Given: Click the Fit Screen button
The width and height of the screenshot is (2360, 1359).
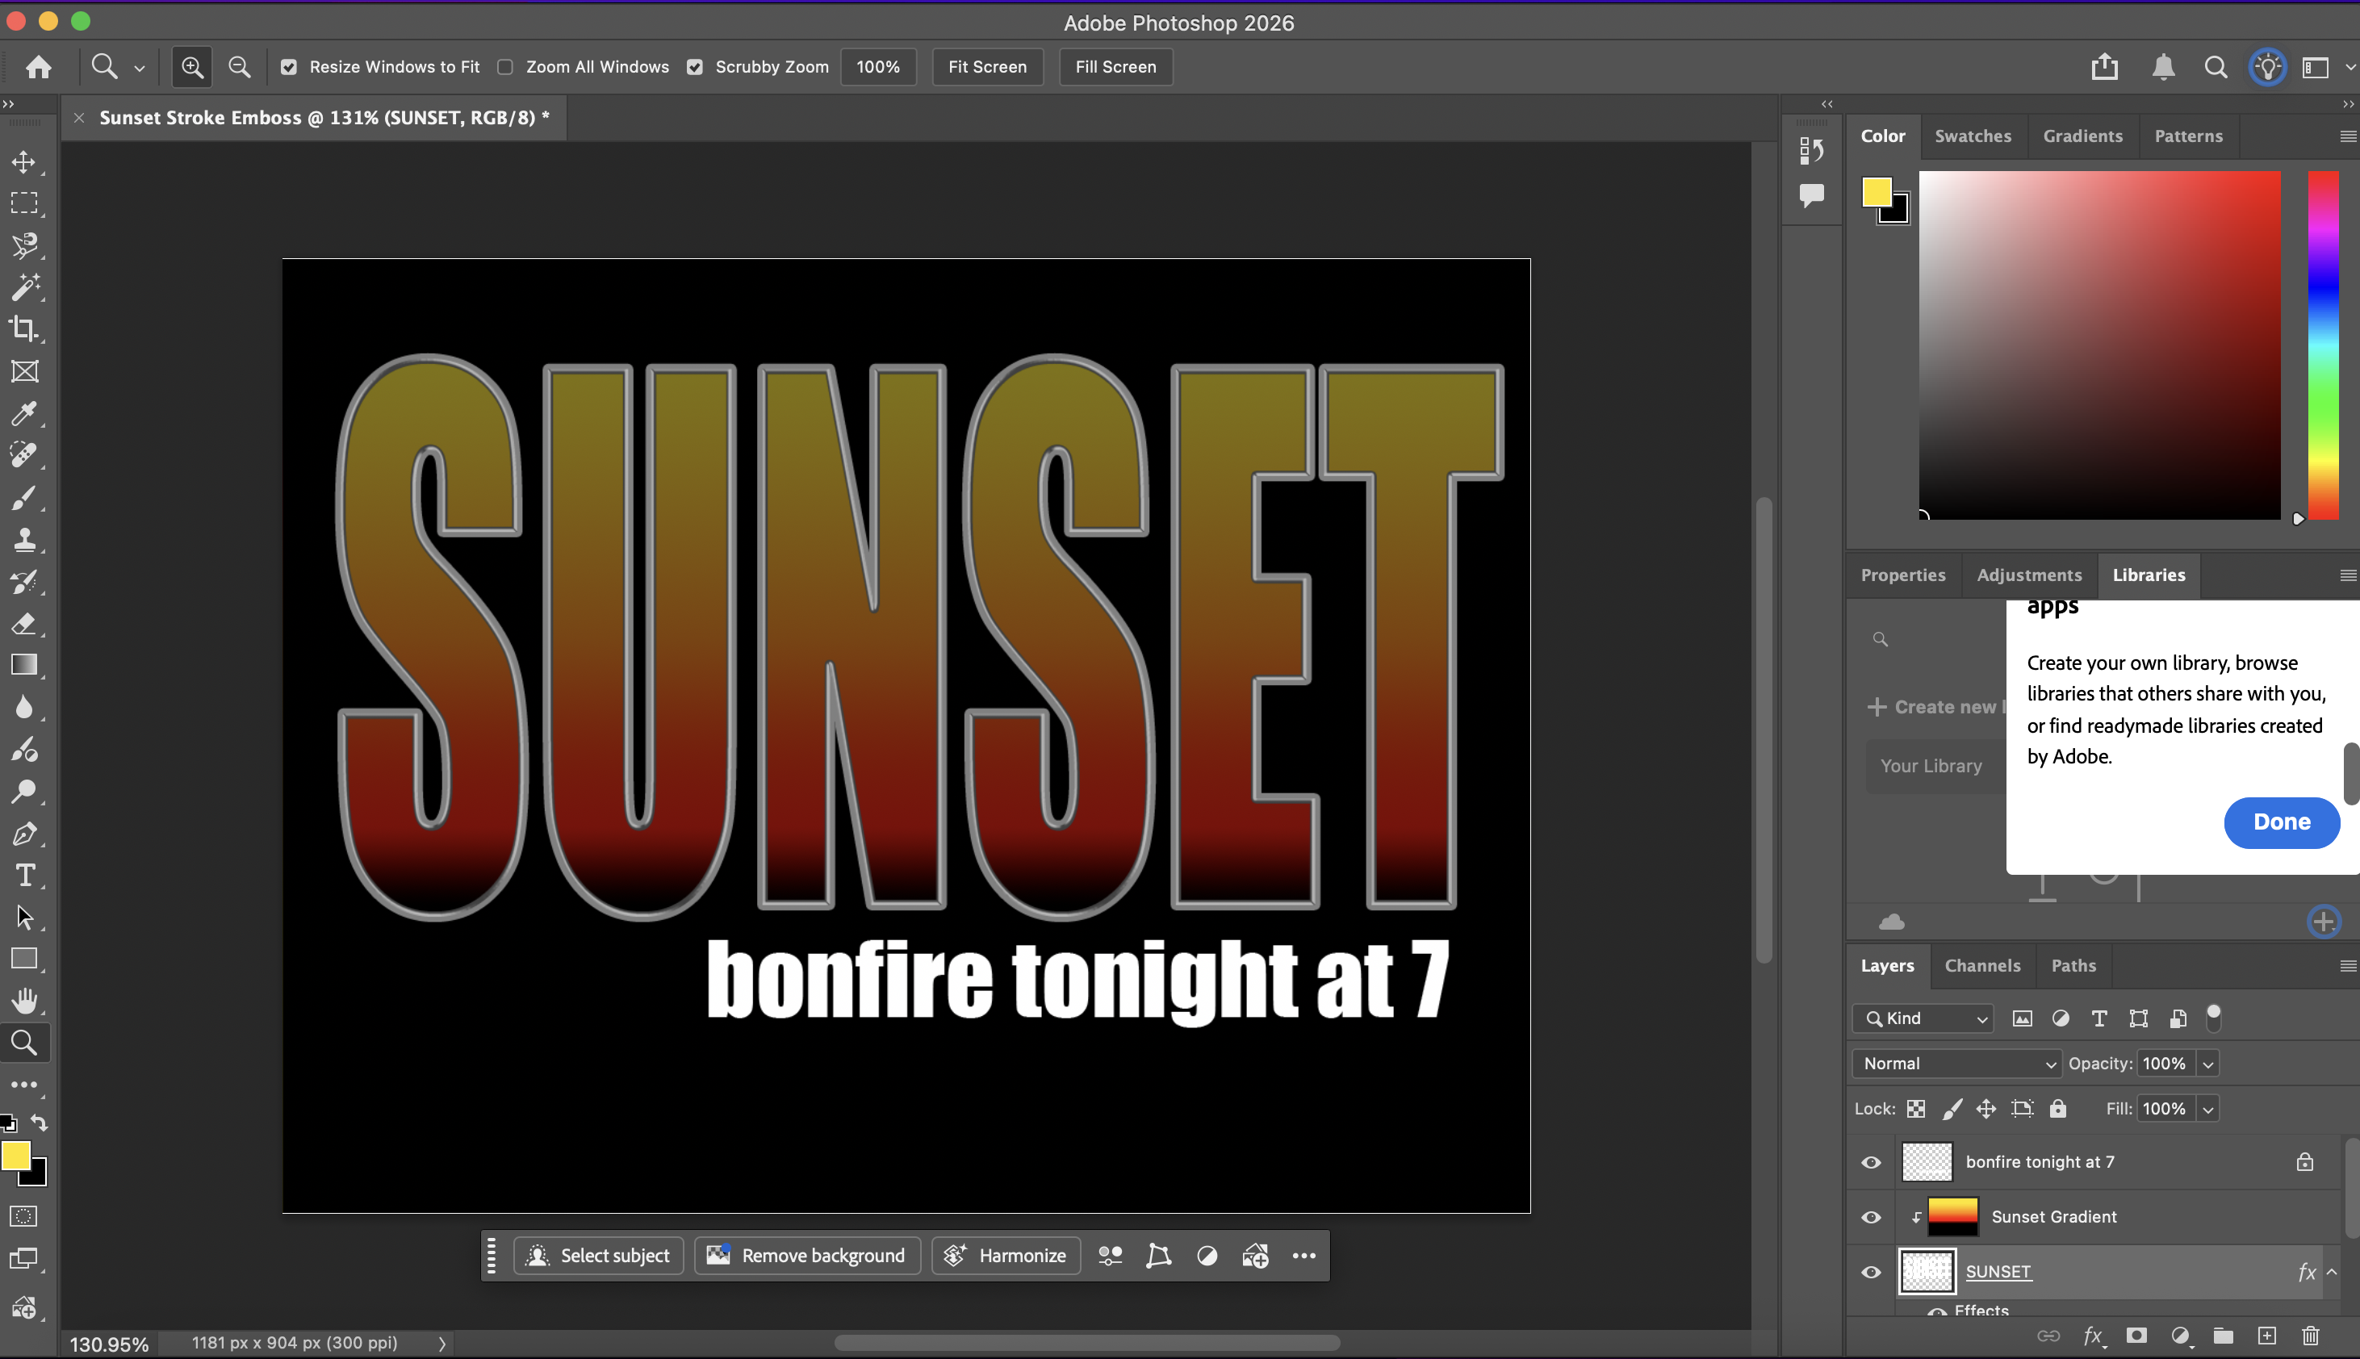Looking at the screenshot, I should (987, 66).
